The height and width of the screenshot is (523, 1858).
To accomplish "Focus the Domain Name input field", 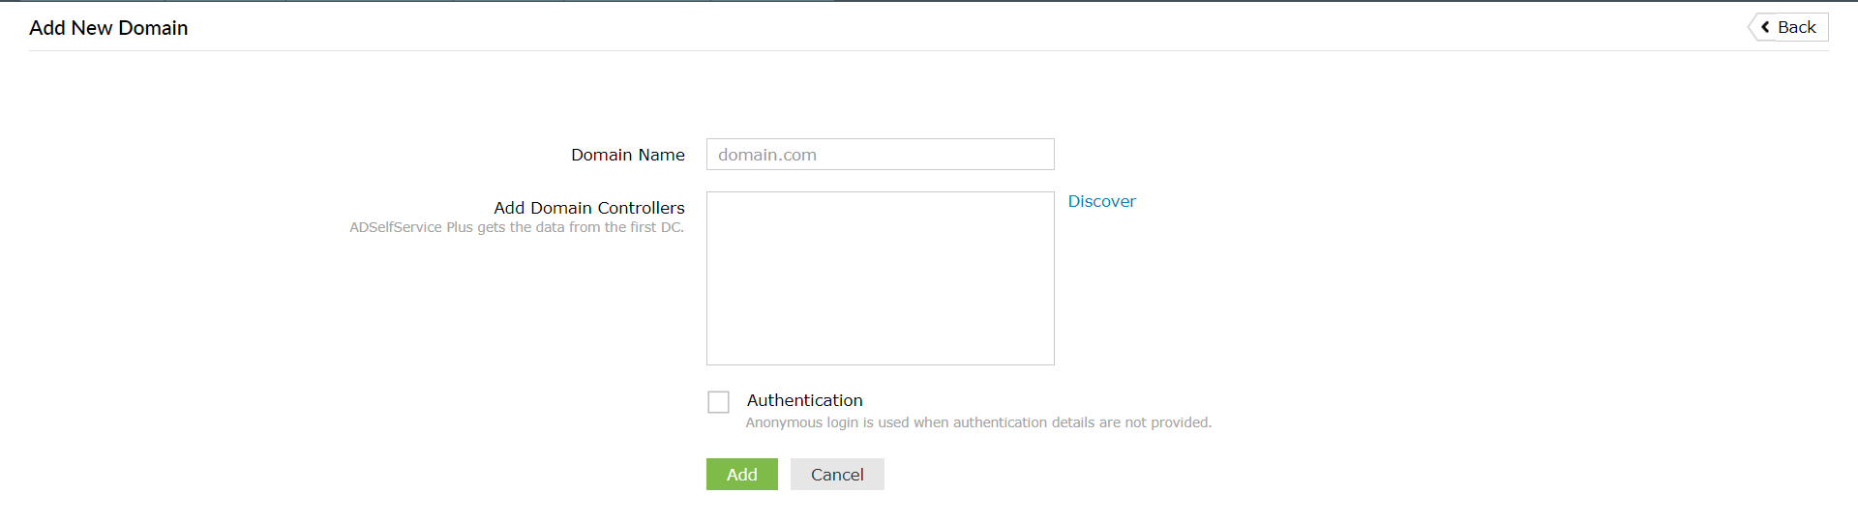I will (x=880, y=155).
